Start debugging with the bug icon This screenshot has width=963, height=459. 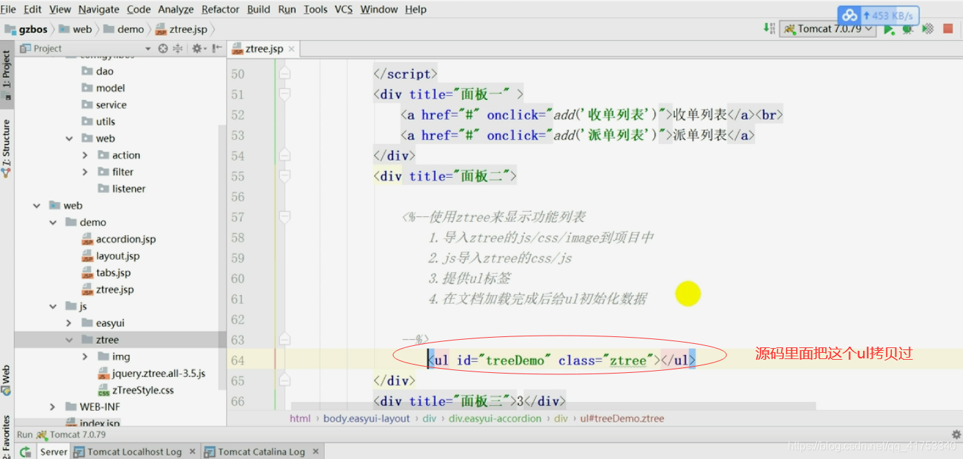click(x=908, y=29)
